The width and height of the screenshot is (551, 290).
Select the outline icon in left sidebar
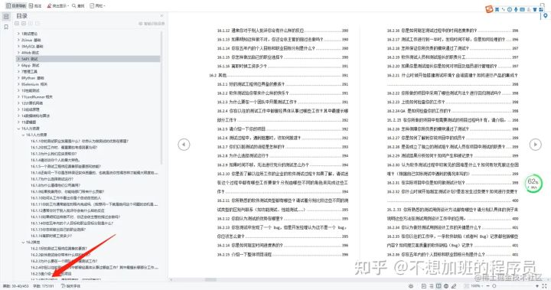6,17
